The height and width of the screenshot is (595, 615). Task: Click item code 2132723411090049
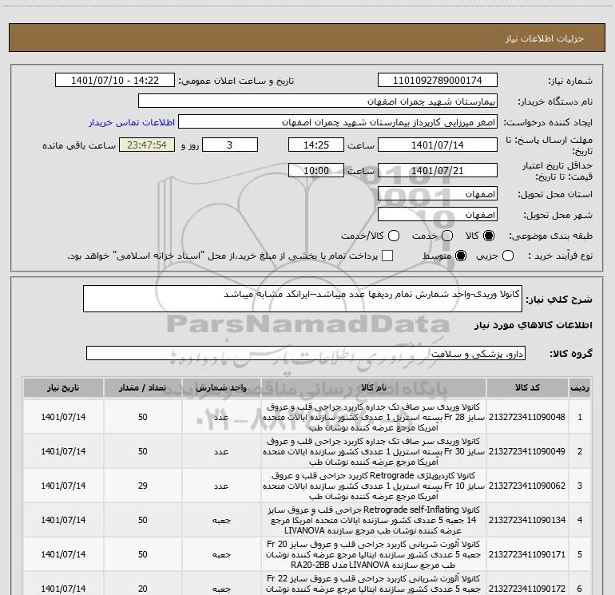[527, 451]
